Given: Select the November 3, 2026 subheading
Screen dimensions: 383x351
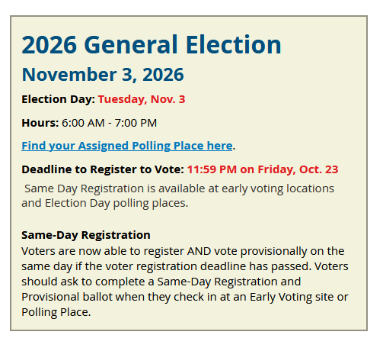Looking at the screenshot, I should pyautogui.click(x=103, y=75).
